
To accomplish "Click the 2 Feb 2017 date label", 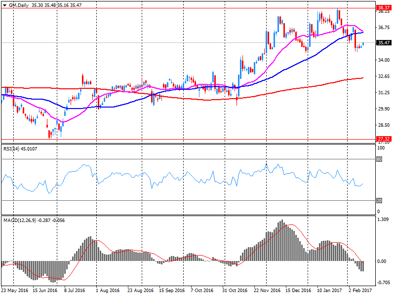I will pyautogui.click(x=359, y=291).
